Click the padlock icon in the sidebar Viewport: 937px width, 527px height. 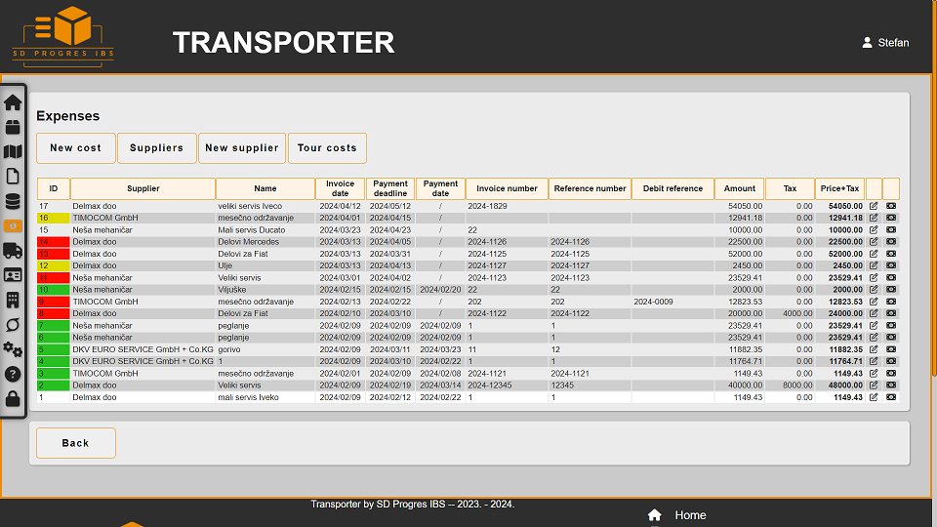pos(13,398)
